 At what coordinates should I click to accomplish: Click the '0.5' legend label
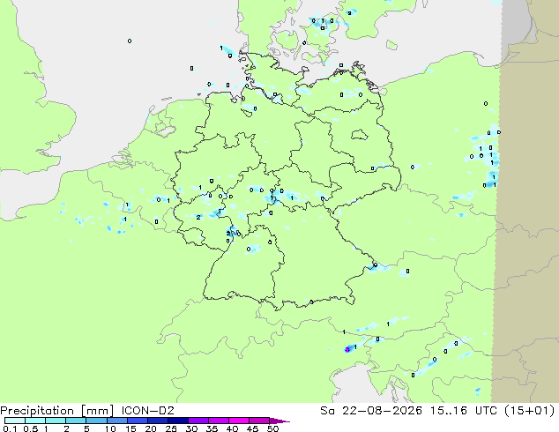click(31, 428)
